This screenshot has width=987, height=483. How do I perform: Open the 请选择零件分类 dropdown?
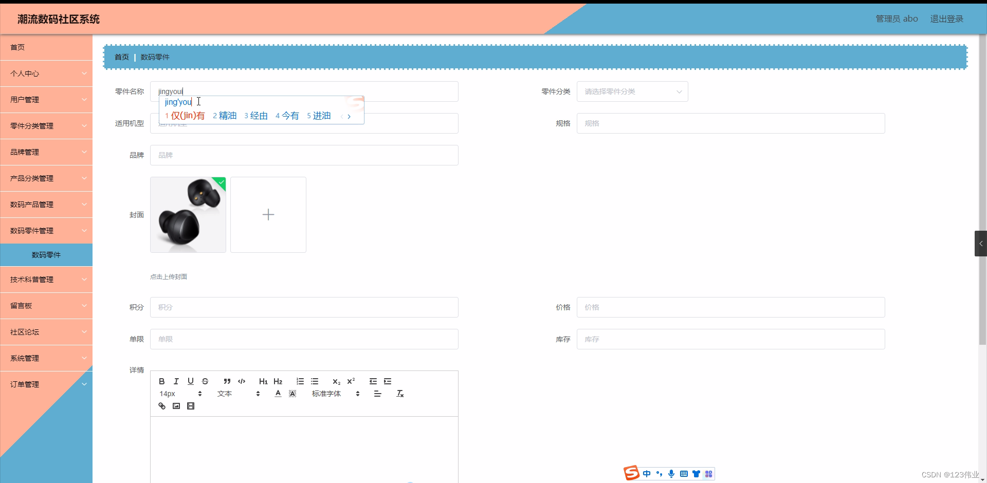click(632, 91)
